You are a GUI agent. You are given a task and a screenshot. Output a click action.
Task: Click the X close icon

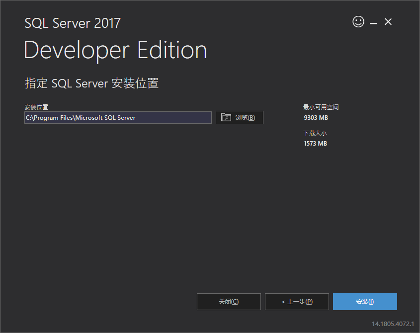point(388,22)
